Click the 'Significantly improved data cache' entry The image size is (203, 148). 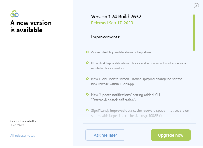tap(140, 113)
